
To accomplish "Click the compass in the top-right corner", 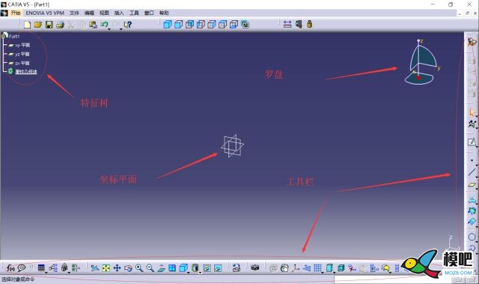I will [421, 62].
